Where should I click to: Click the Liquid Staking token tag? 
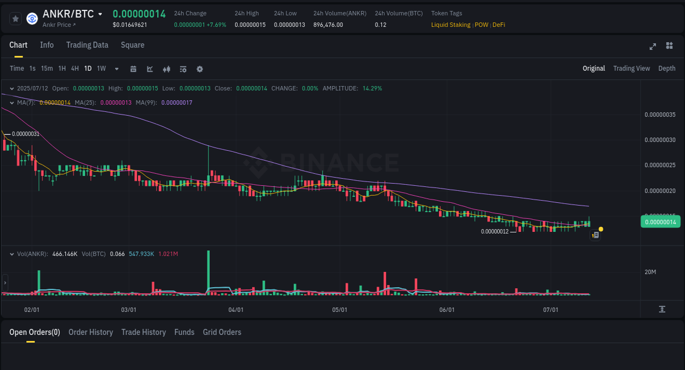[x=450, y=25]
